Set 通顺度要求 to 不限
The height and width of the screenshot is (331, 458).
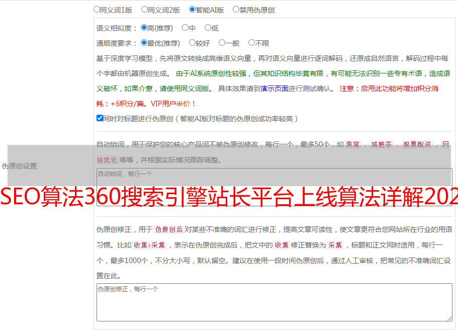(251, 43)
